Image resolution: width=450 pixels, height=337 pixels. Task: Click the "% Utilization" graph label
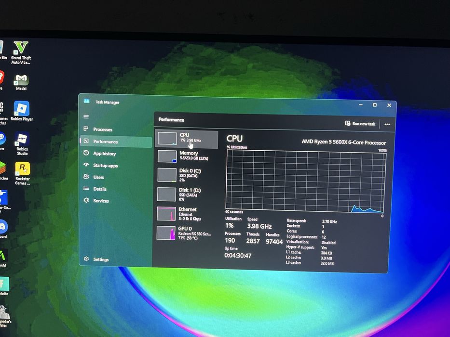[x=237, y=147]
